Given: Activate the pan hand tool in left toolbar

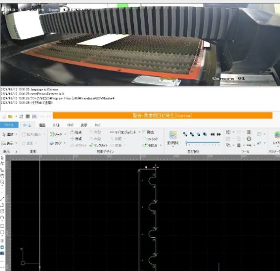Looking at the screenshot, I should pos(2,175).
